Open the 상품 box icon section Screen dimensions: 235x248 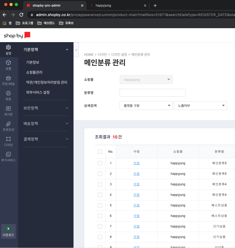8,65
